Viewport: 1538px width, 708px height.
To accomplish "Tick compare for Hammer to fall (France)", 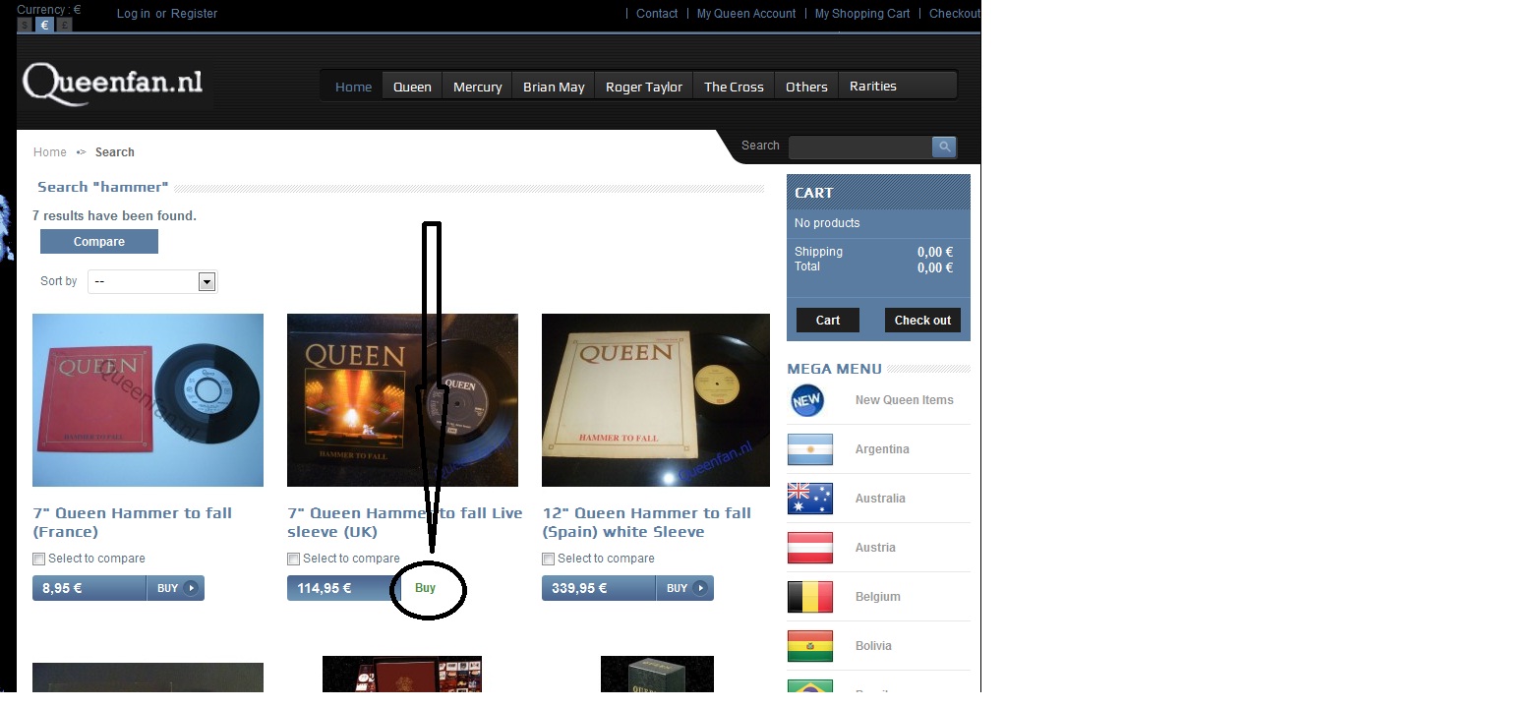I will (x=39, y=559).
